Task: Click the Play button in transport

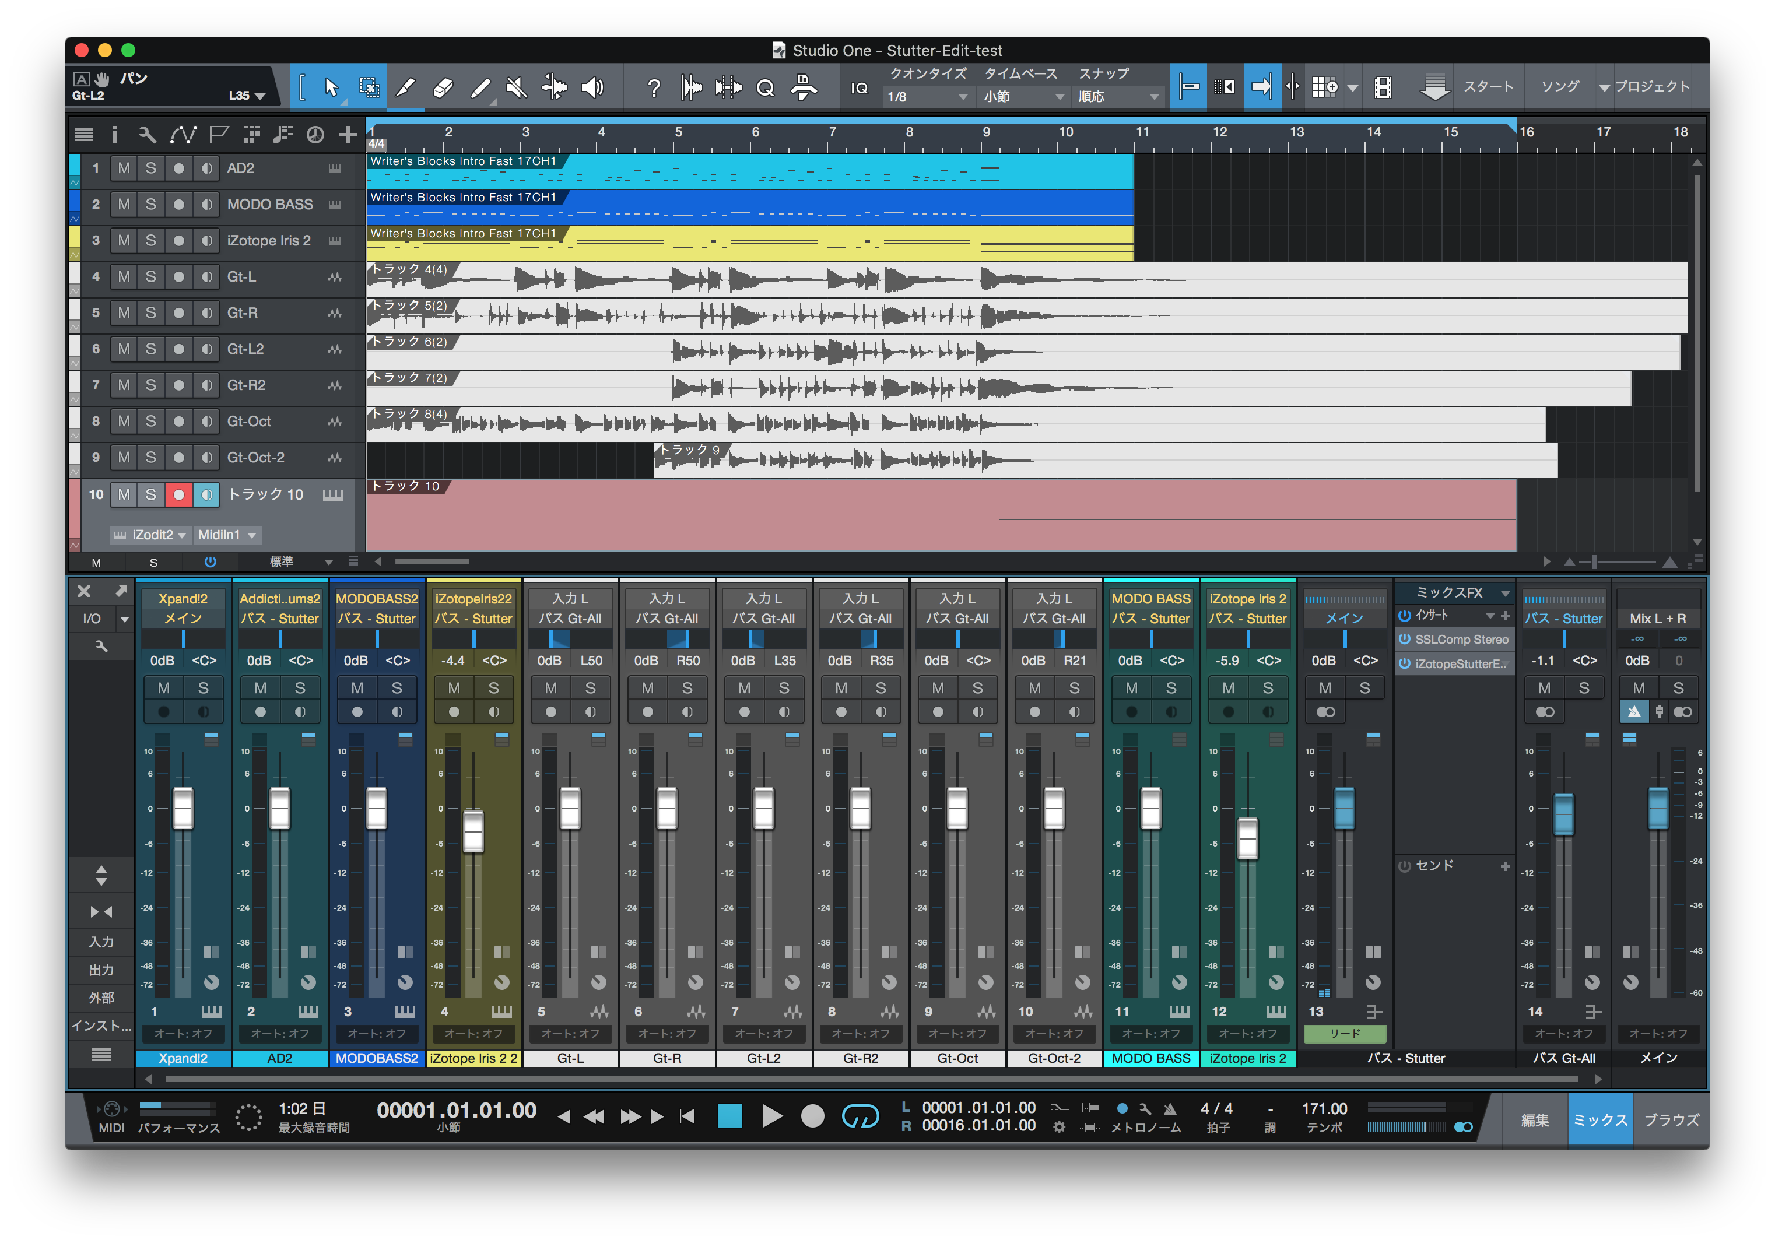Action: pos(771,1115)
